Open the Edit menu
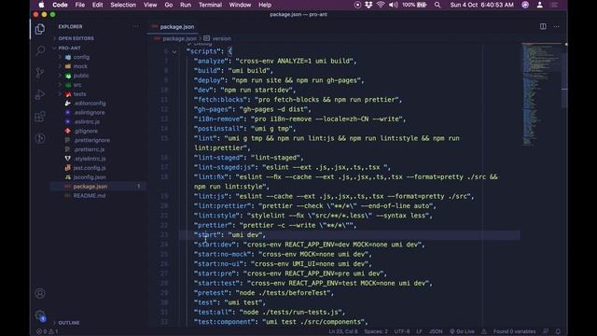 (97, 5)
